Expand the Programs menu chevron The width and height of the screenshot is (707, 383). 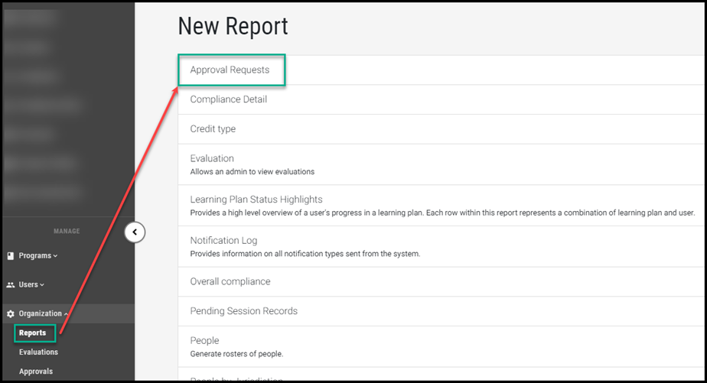click(56, 256)
